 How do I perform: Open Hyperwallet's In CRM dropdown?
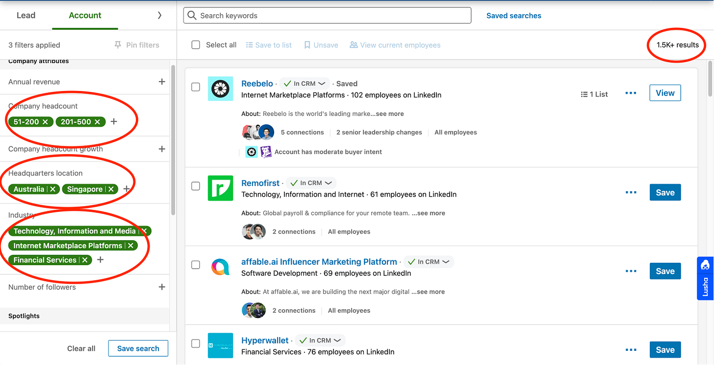(320, 341)
